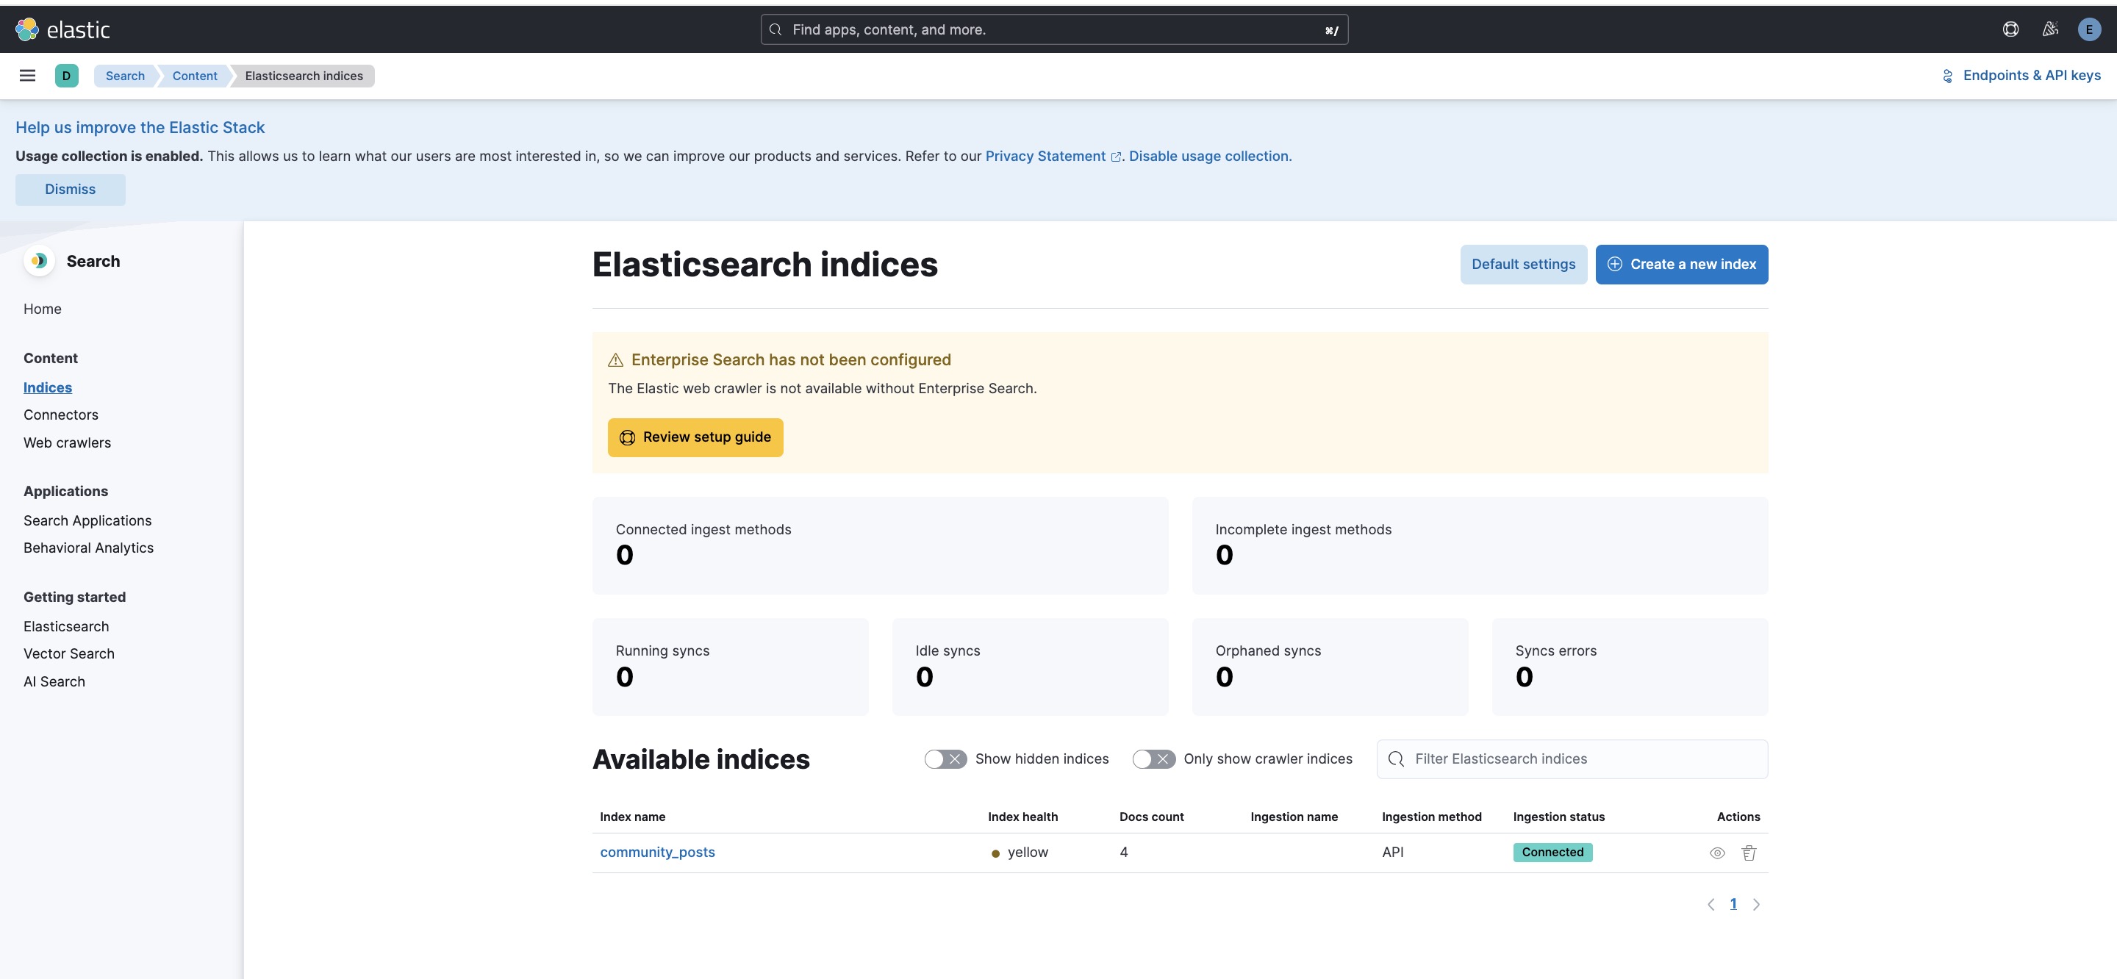
Task: Click the API ingestion method cell
Action: pyautogui.click(x=1392, y=853)
